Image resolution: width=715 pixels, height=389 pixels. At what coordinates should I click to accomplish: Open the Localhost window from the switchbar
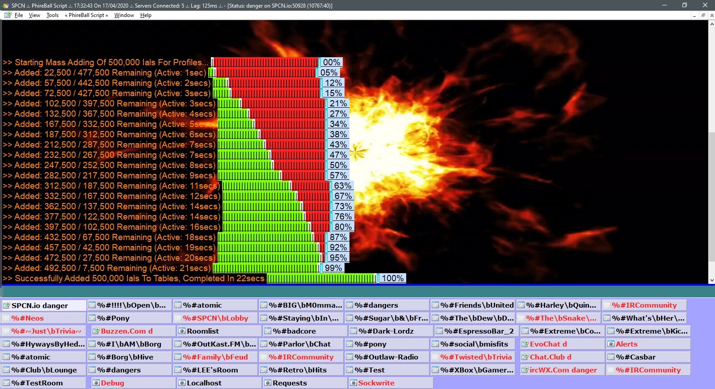[204, 383]
